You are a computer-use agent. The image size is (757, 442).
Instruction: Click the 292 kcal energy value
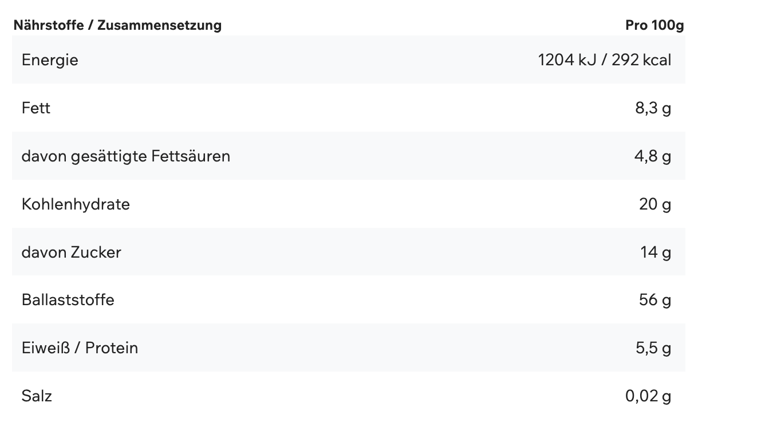coord(641,60)
